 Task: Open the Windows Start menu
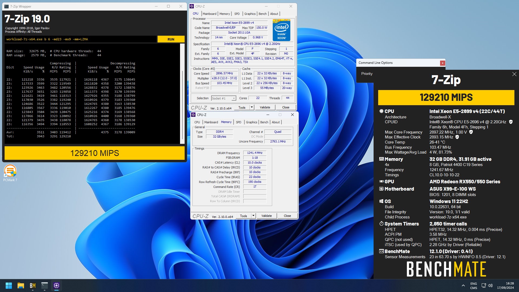[9, 286]
